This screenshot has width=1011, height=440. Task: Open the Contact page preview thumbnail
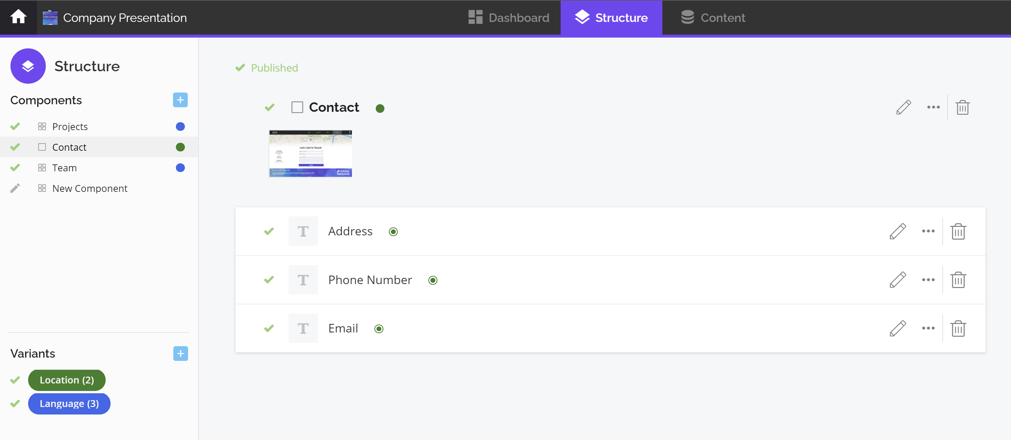point(310,154)
